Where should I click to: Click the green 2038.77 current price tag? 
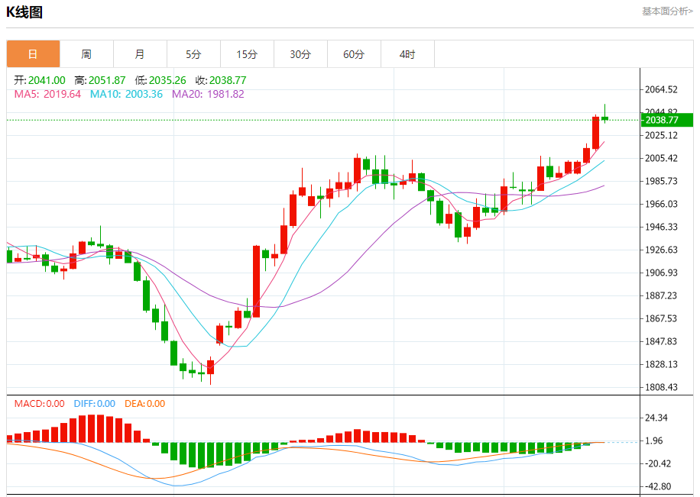tap(667, 120)
